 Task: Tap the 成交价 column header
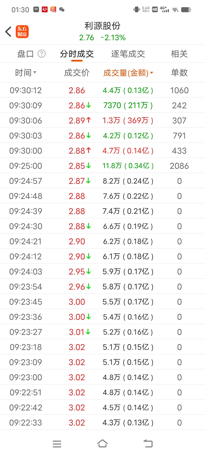tap(77, 73)
